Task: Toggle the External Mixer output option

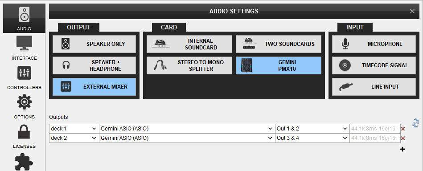Action: click(x=94, y=87)
